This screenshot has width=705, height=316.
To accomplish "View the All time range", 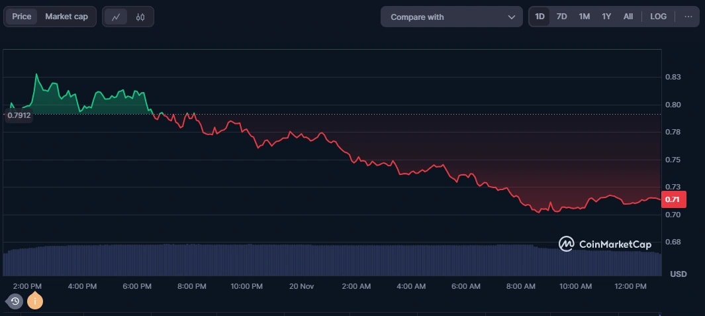I will (628, 17).
